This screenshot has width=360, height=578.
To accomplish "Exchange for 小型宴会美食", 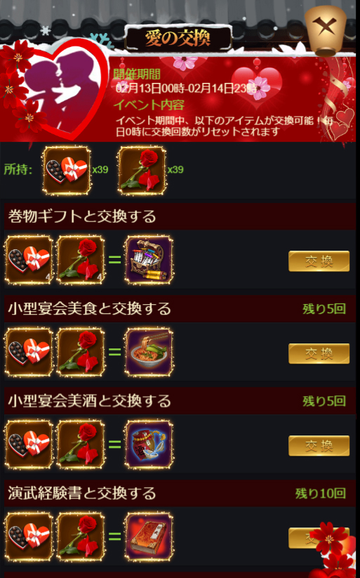I will click(319, 354).
